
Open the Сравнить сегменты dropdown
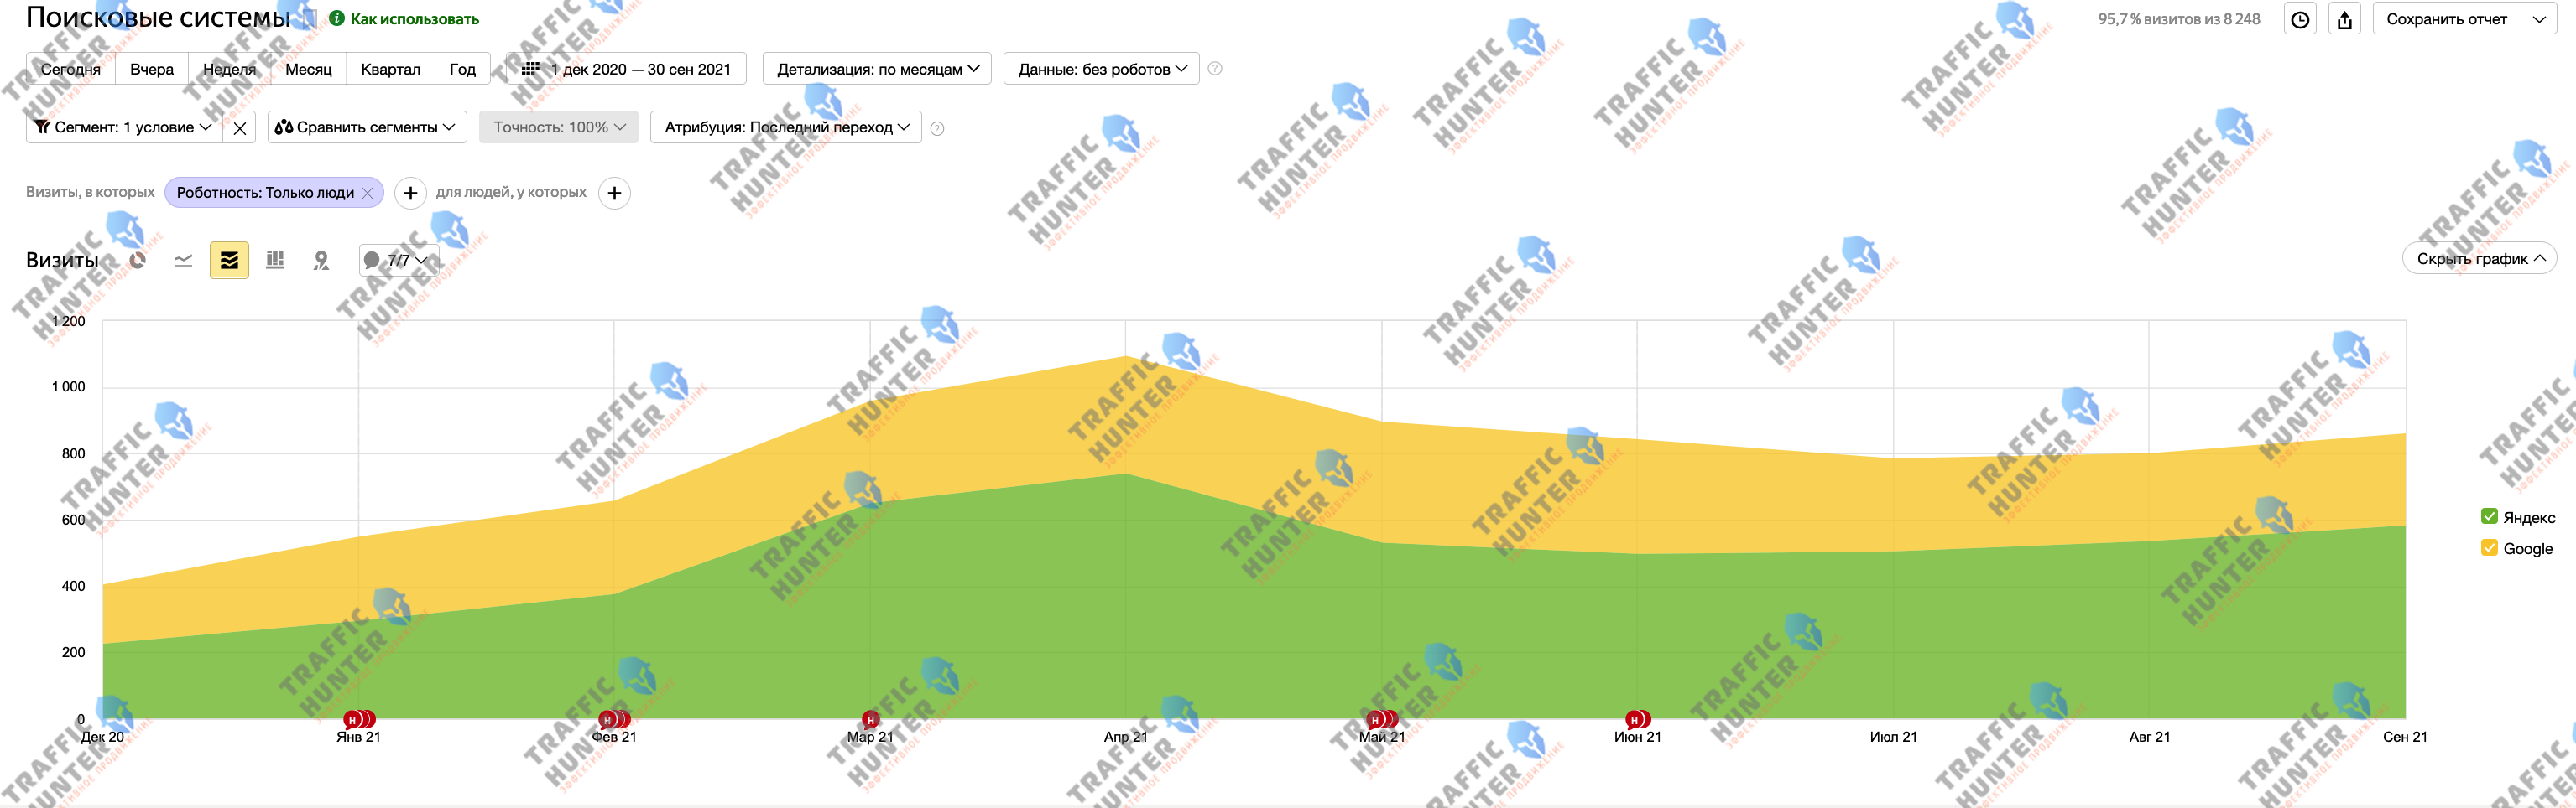pyautogui.click(x=366, y=128)
